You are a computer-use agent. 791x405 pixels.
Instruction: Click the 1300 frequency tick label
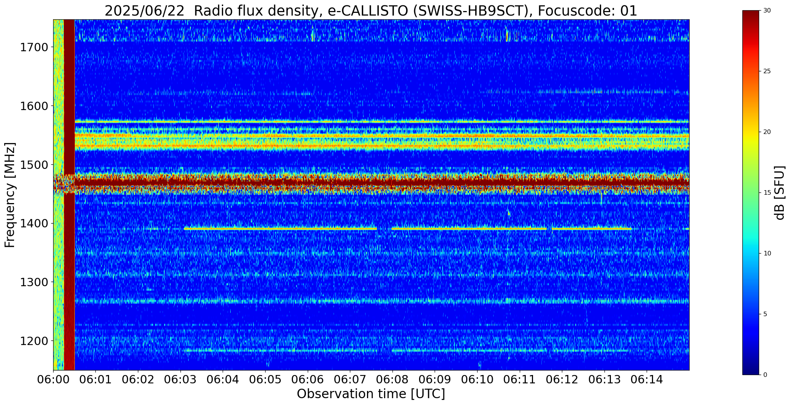pyautogui.click(x=34, y=282)
